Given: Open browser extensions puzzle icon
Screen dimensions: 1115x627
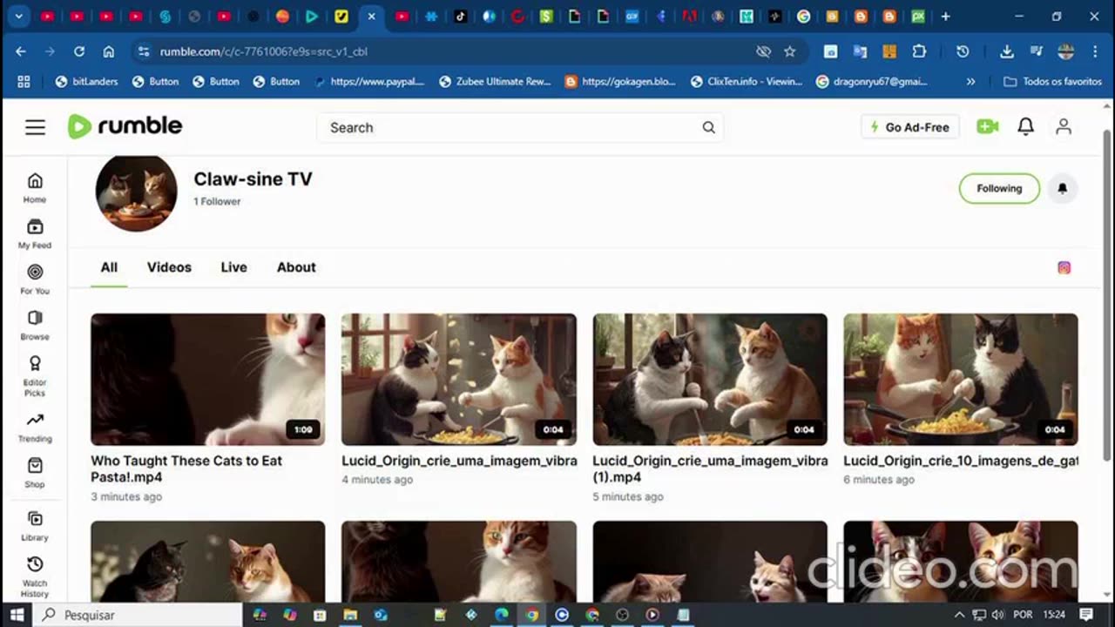Looking at the screenshot, I should (919, 51).
